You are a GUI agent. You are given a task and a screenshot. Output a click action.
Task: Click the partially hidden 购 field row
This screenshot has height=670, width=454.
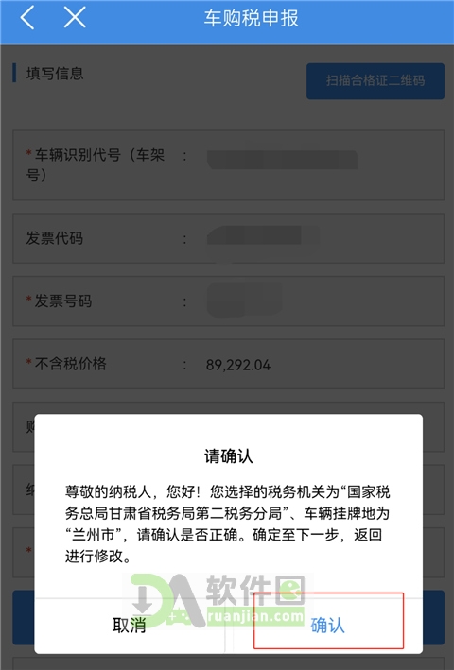[x=24, y=426]
